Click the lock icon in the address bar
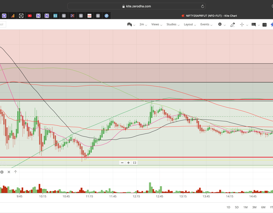Image resolution: width=273 pixels, height=213 pixels. [123, 6]
